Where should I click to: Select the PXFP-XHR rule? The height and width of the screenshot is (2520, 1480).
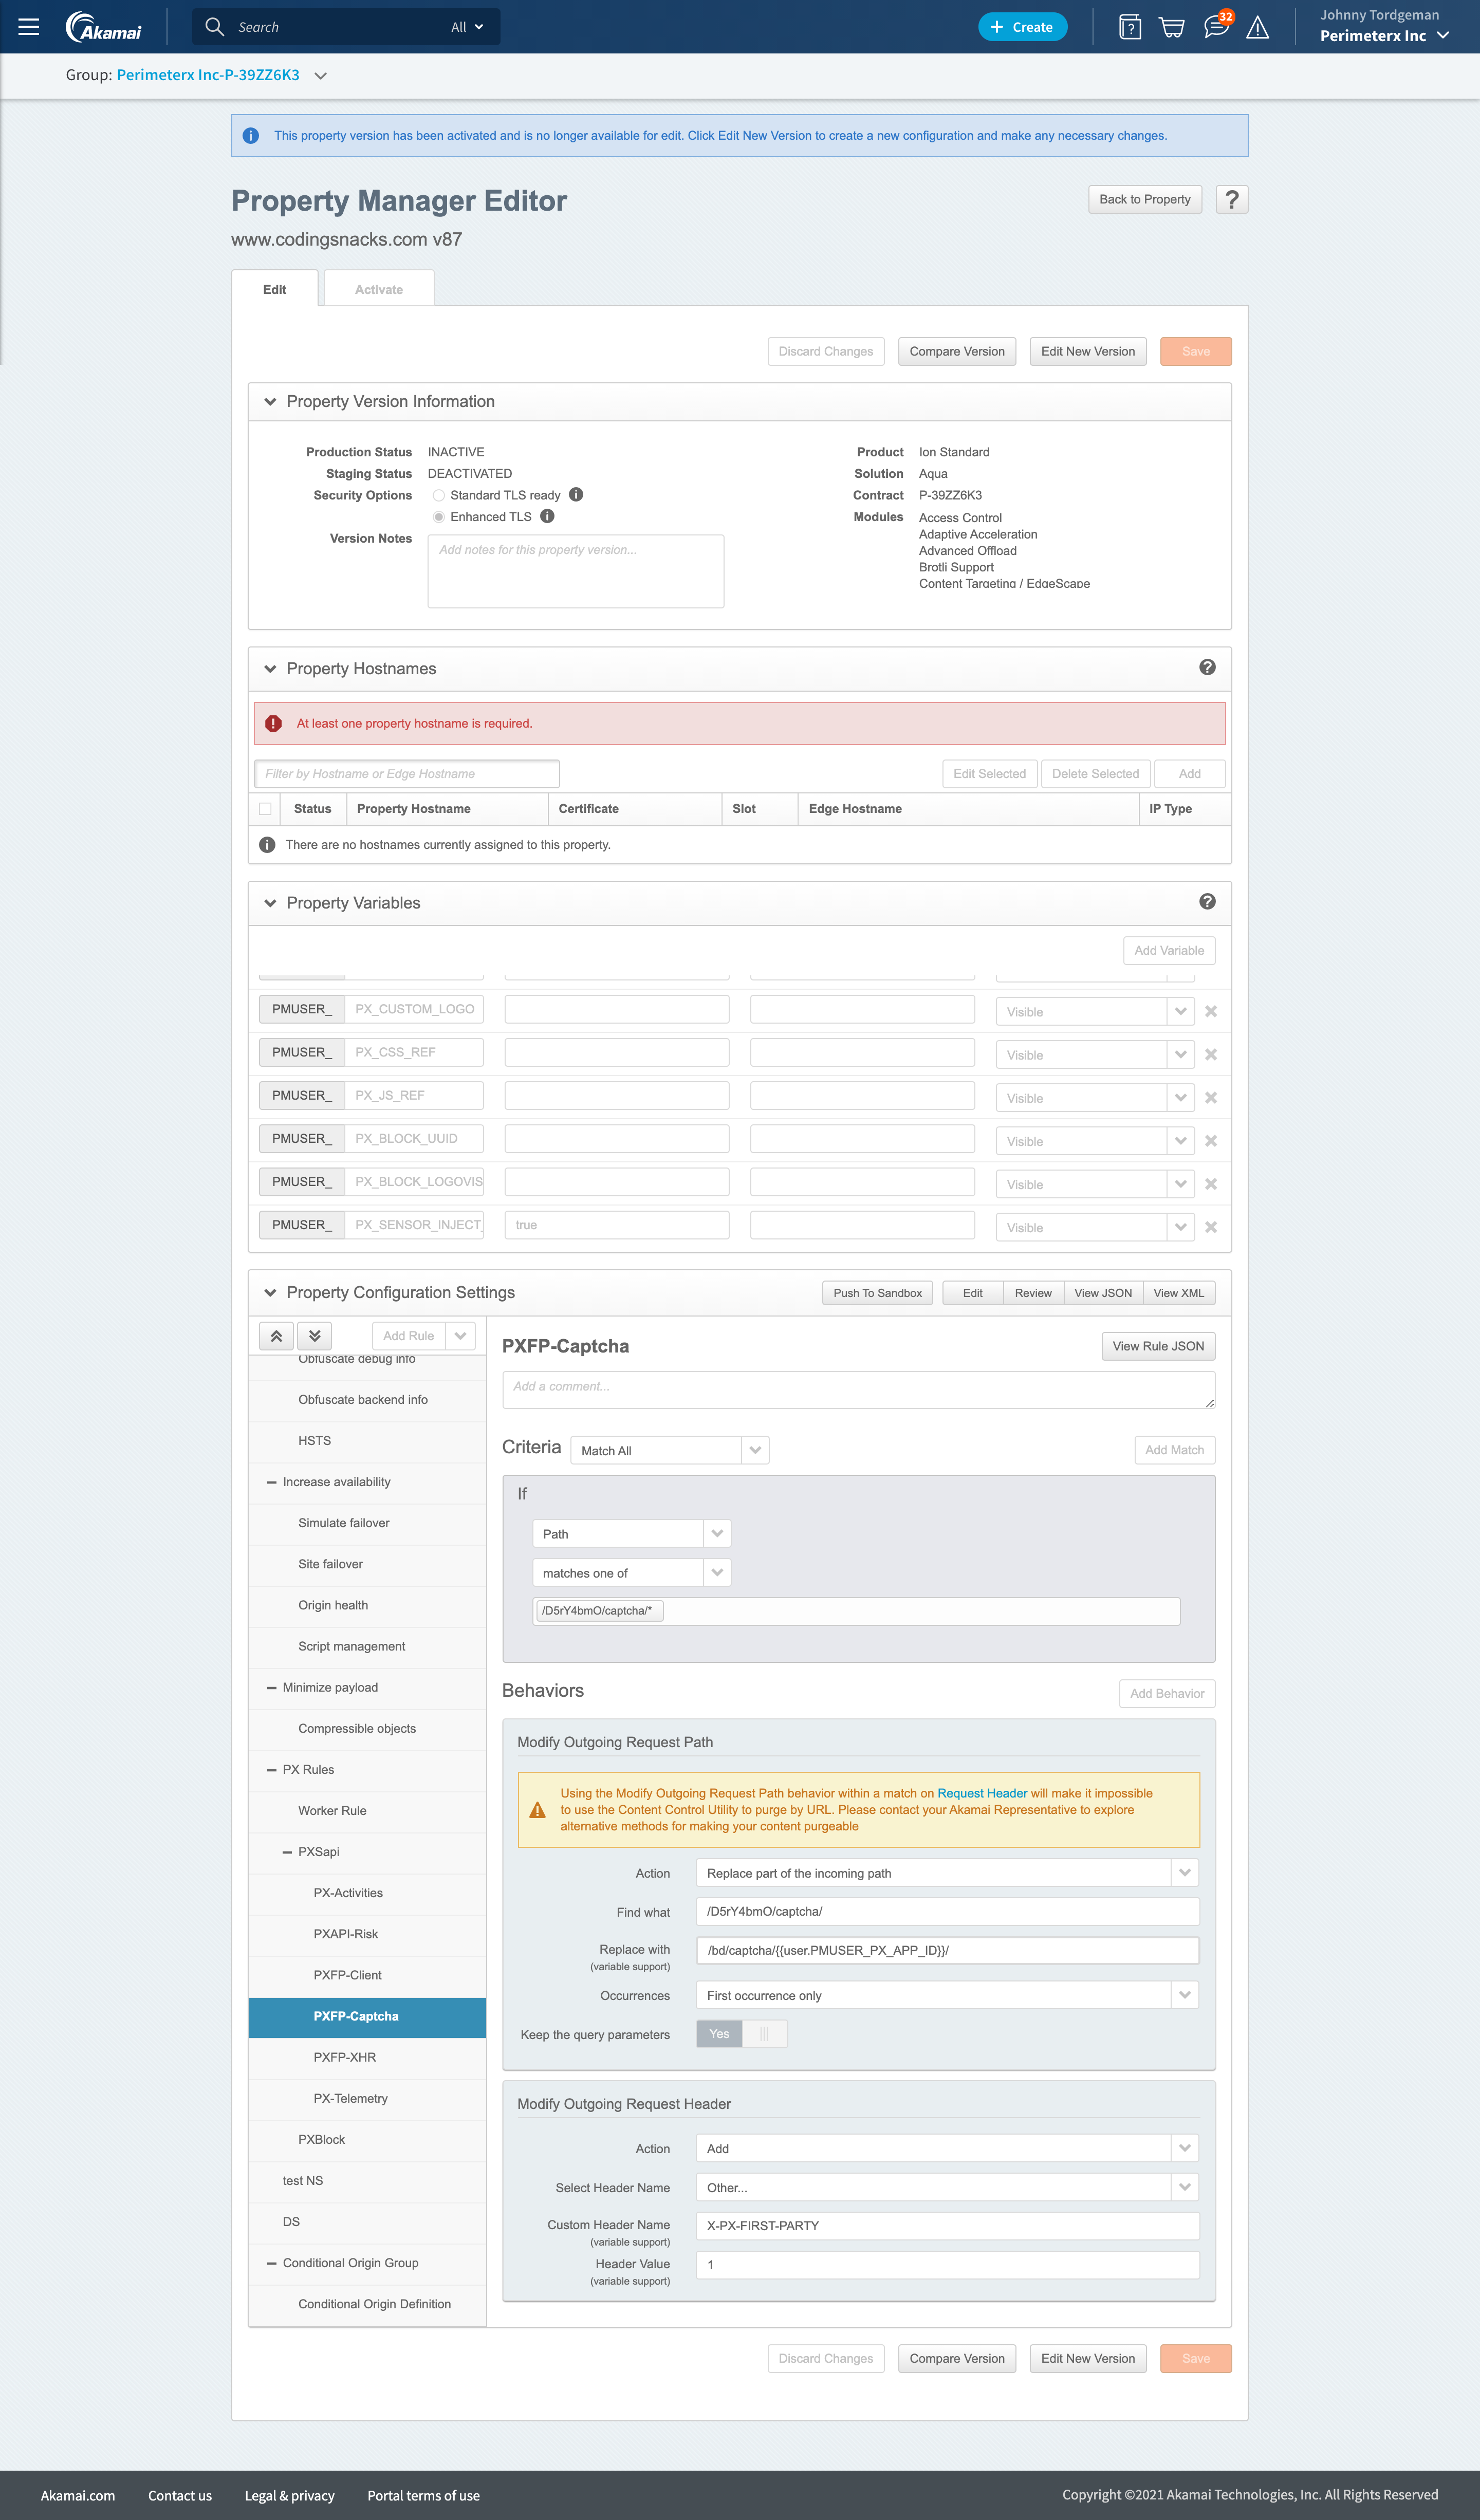(345, 2057)
